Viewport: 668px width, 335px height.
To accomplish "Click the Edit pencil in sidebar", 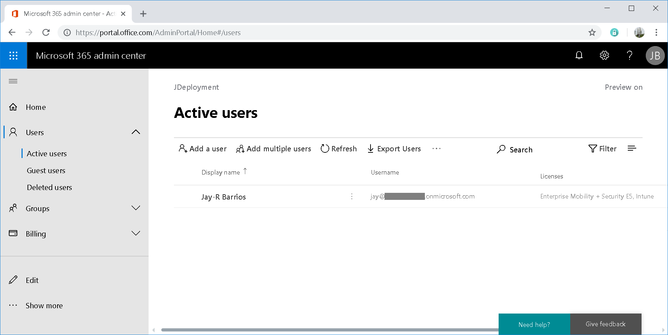I will pos(13,280).
